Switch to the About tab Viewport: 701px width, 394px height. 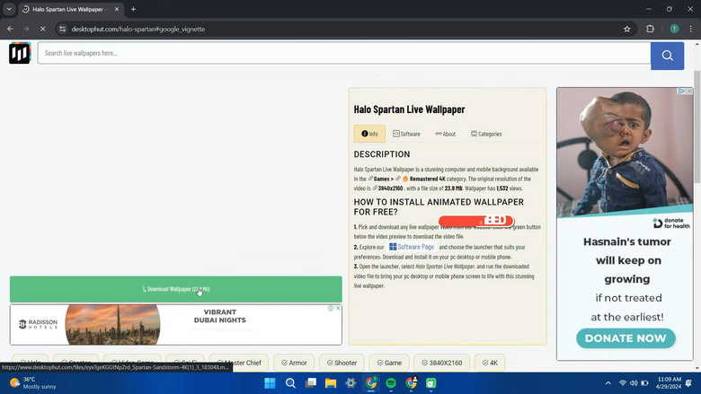click(446, 134)
